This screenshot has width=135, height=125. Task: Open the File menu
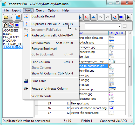6,10
